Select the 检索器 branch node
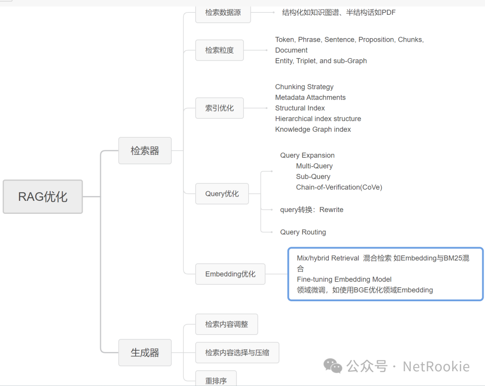The width and height of the screenshot is (485, 386). coord(145,151)
